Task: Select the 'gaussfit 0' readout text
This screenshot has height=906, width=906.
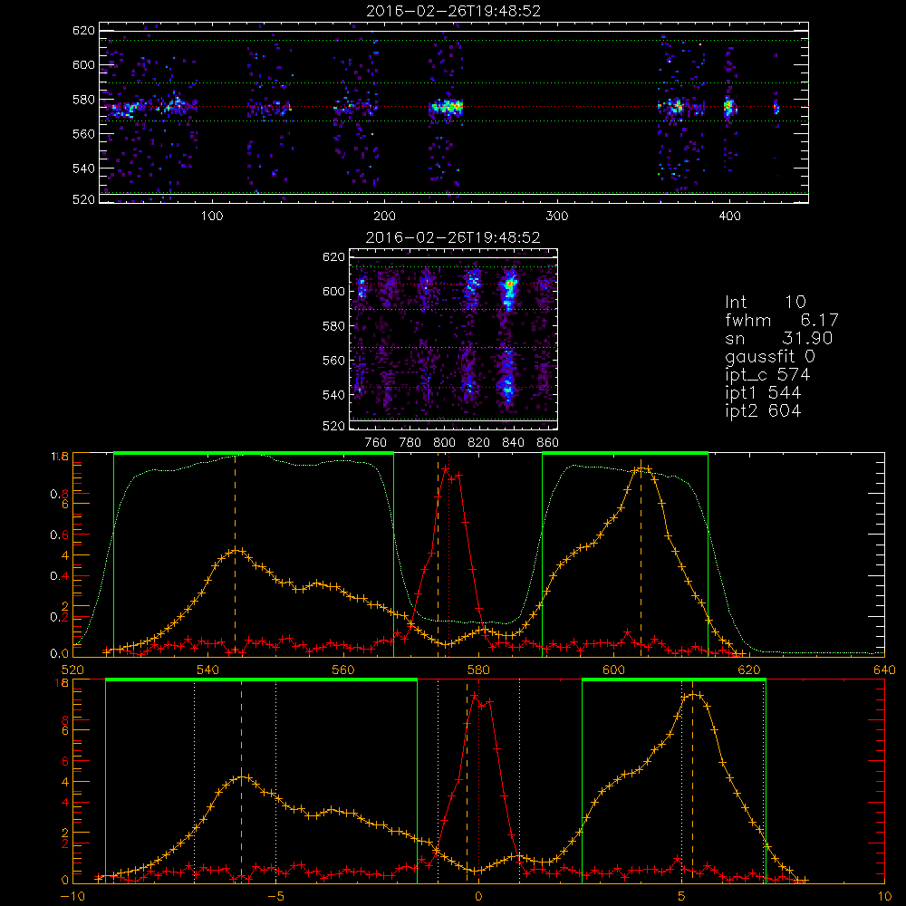Action: click(770, 356)
